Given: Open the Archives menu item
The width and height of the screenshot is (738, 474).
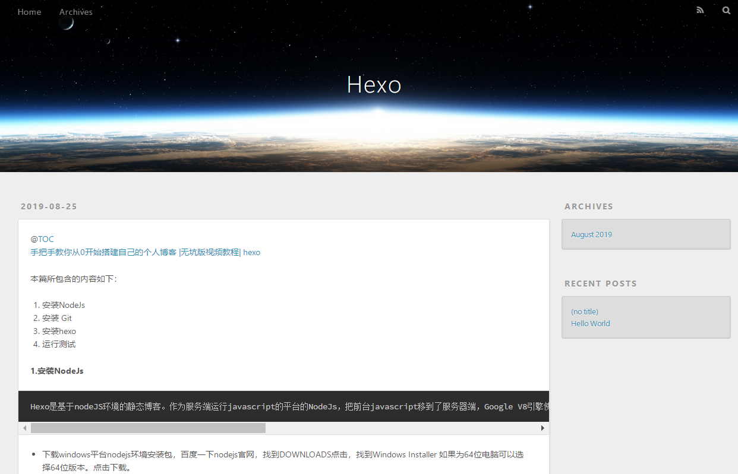Looking at the screenshot, I should pos(76,12).
